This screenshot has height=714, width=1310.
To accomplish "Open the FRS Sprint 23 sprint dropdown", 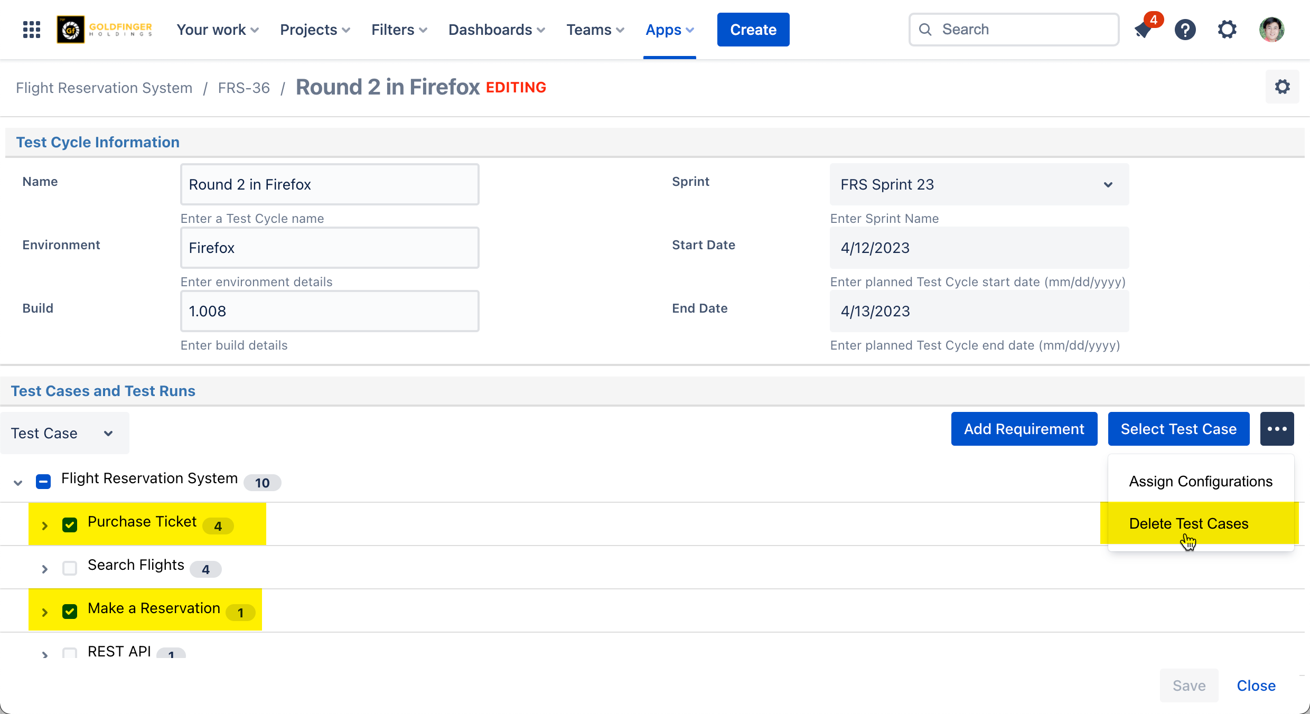I will tap(979, 184).
